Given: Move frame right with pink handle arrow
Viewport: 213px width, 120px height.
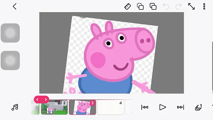Looking at the screenshot, I should click(x=46, y=100).
